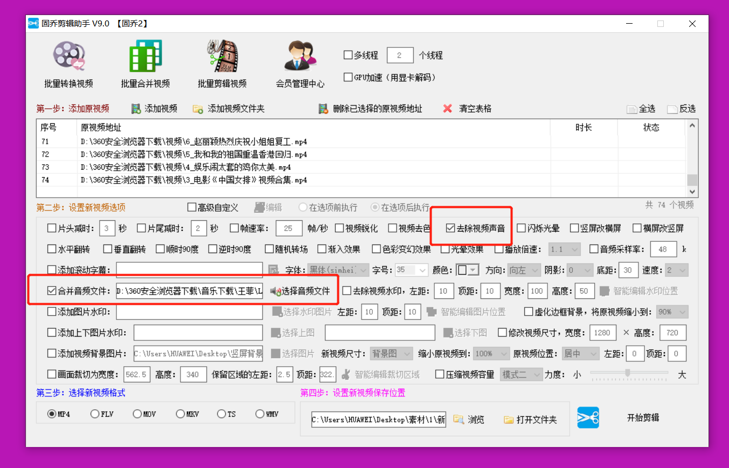This screenshot has height=468, width=729.
Task: Click the 序号 column header
Action: tap(48, 128)
